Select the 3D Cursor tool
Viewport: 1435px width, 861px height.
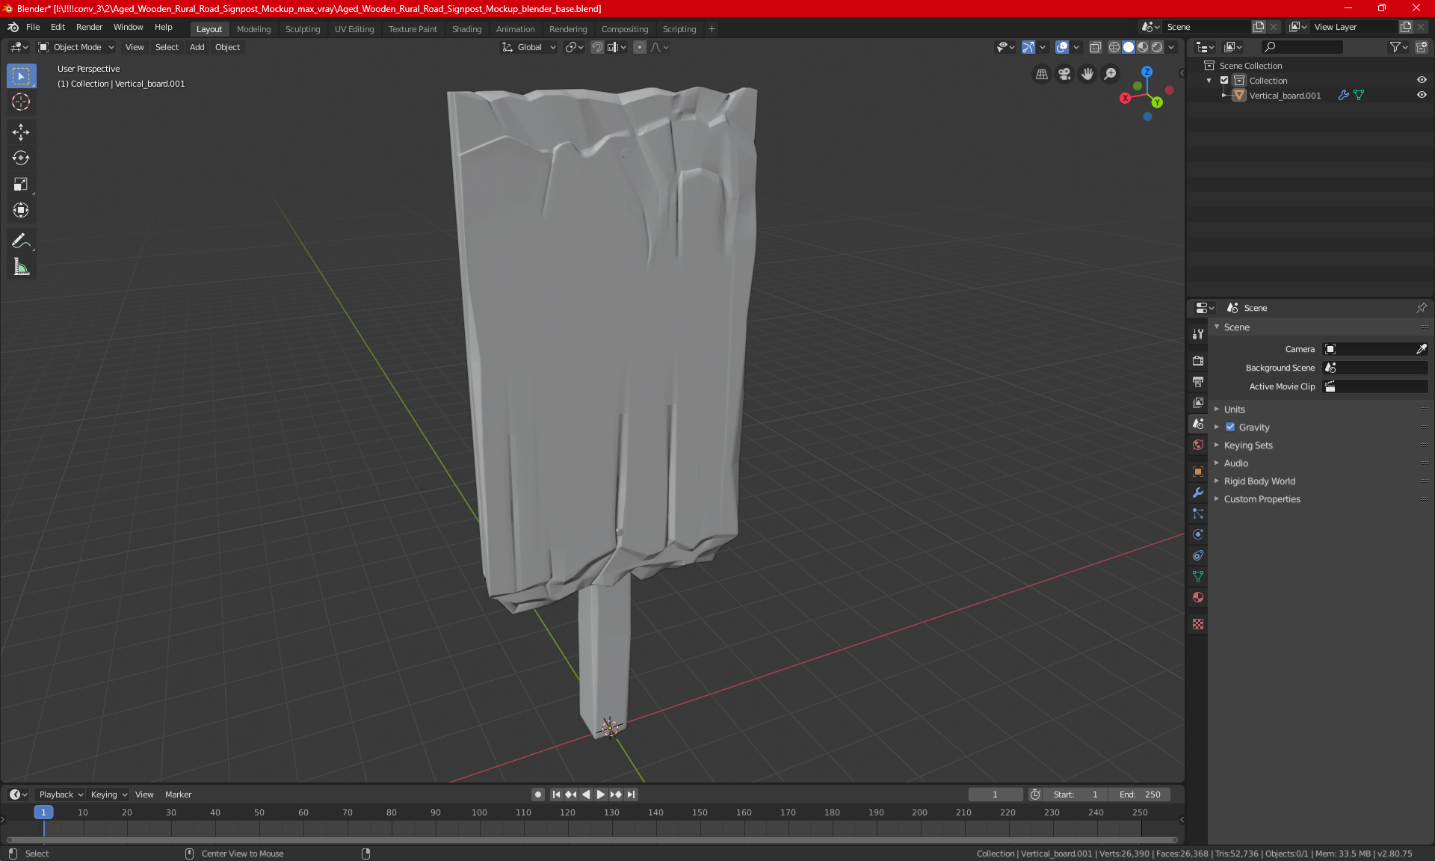(x=21, y=102)
